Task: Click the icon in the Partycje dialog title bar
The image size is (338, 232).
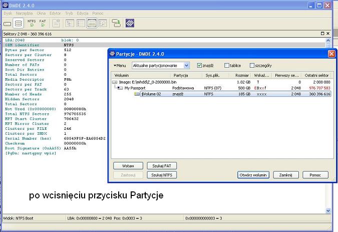Action: tap(112, 54)
